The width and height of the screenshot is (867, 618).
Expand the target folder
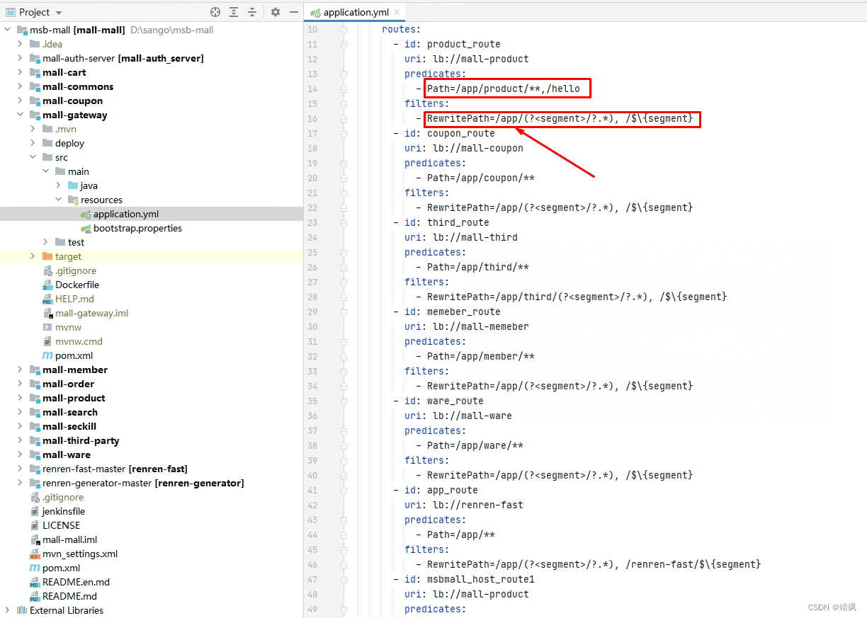pyautogui.click(x=33, y=256)
